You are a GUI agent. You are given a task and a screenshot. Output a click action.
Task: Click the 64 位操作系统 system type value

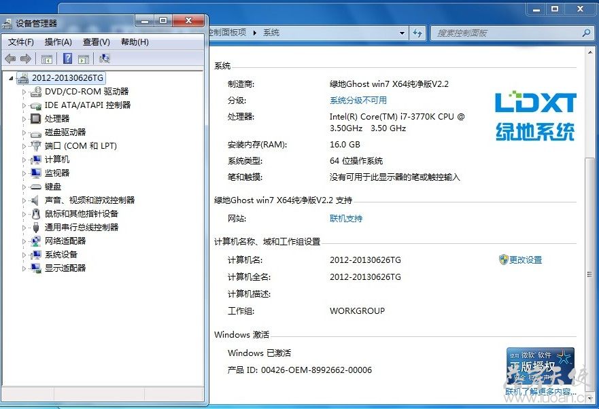click(x=356, y=161)
